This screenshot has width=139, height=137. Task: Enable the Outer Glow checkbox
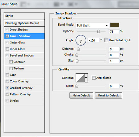pyautogui.click(x=7, y=42)
